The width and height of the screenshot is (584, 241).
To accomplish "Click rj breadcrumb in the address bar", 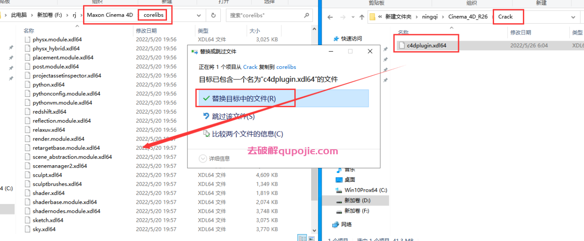I will tap(74, 15).
